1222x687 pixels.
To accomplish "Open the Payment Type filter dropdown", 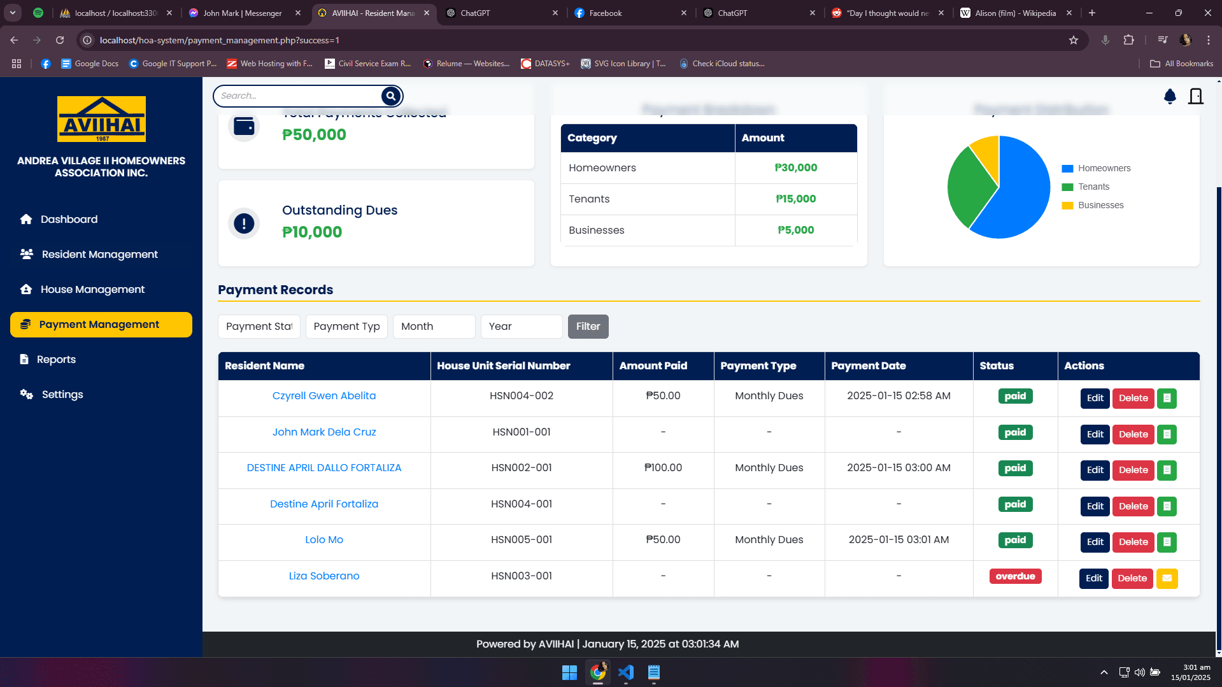I will click(x=346, y=327).
